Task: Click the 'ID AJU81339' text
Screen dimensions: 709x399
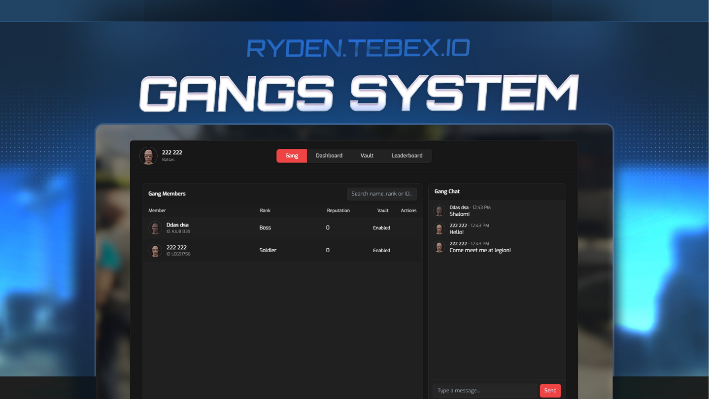Action: click(178, 232)
